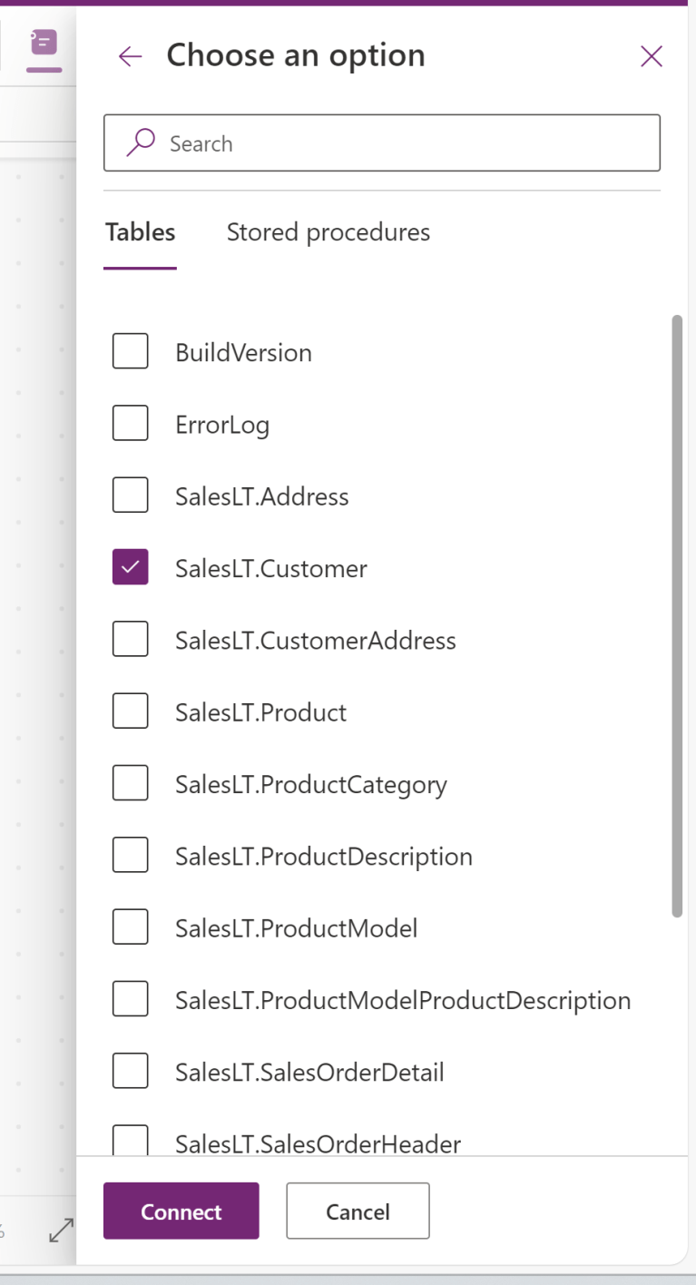
Task: Select the purple app icon top left
Action: pos(42,43)
